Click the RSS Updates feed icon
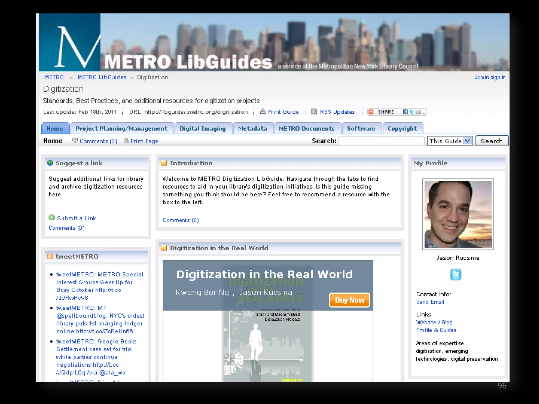The width and height of the screenshot is (539, 404). (x=314, y=112)
